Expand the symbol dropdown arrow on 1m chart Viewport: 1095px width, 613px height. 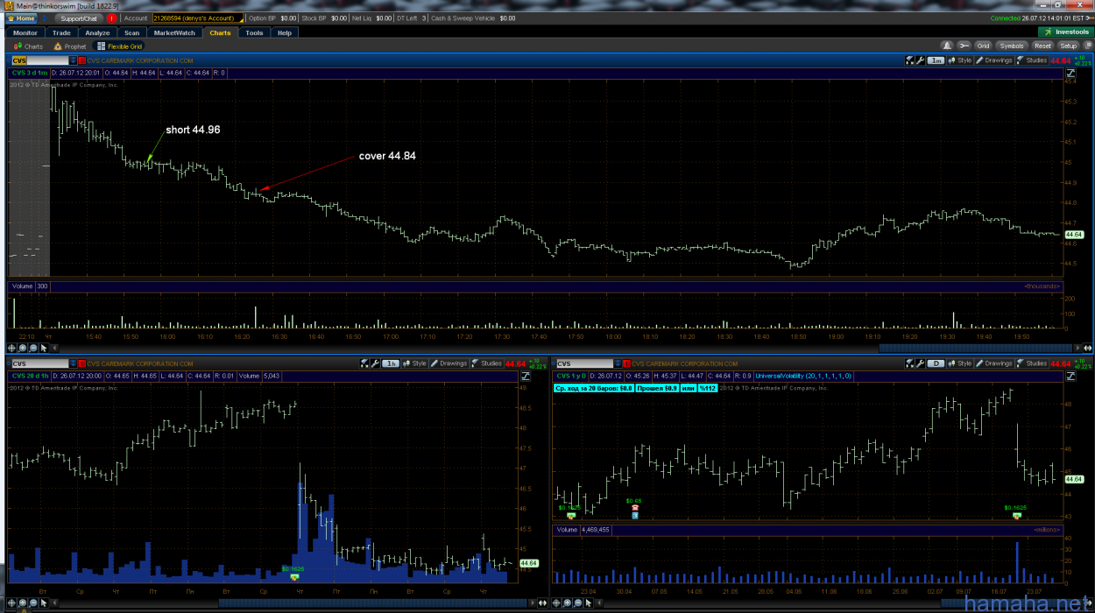(x=74, y=60)
